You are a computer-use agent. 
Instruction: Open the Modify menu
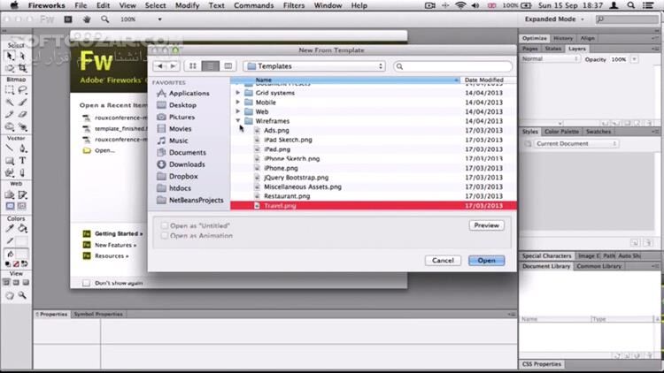[x=187, y=5]
